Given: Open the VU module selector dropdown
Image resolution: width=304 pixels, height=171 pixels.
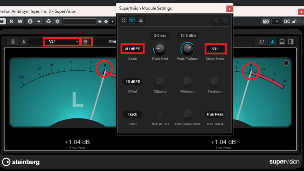Looking at the screenshot, I should [x=62, y=42].
